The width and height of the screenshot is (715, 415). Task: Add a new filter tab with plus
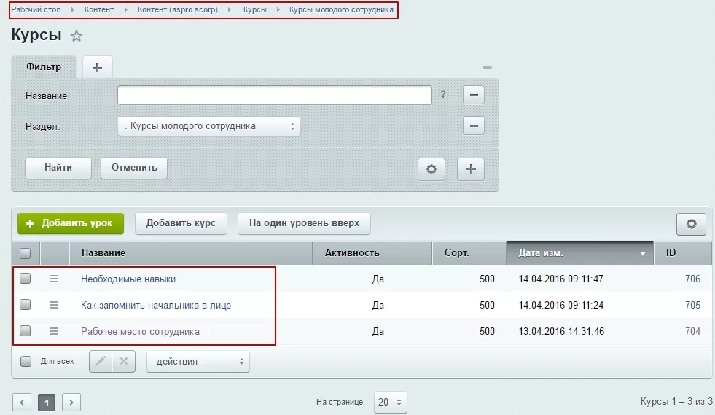pos(97,68)
